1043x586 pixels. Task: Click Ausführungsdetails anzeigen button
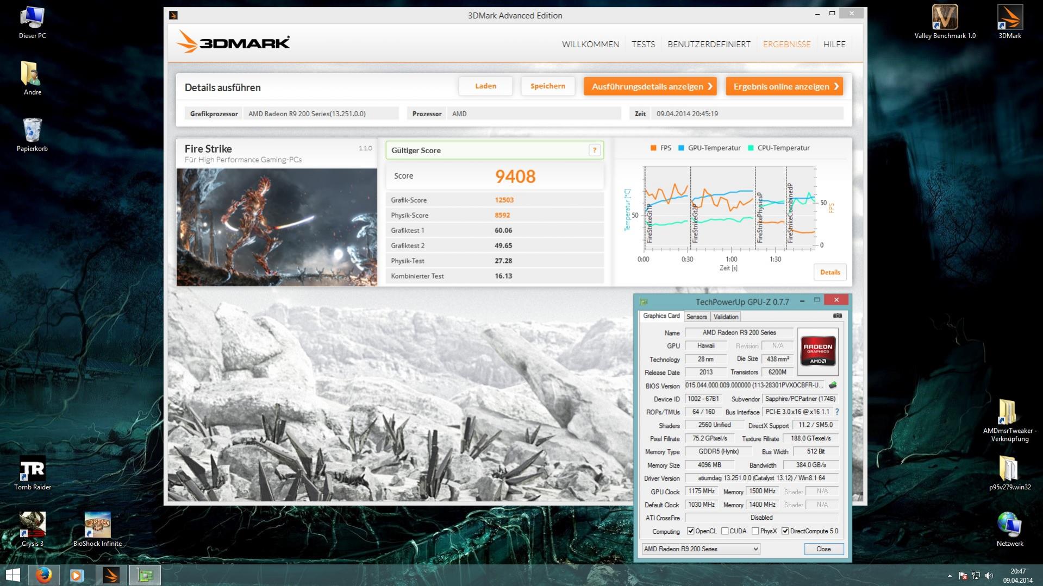[650, 86]
